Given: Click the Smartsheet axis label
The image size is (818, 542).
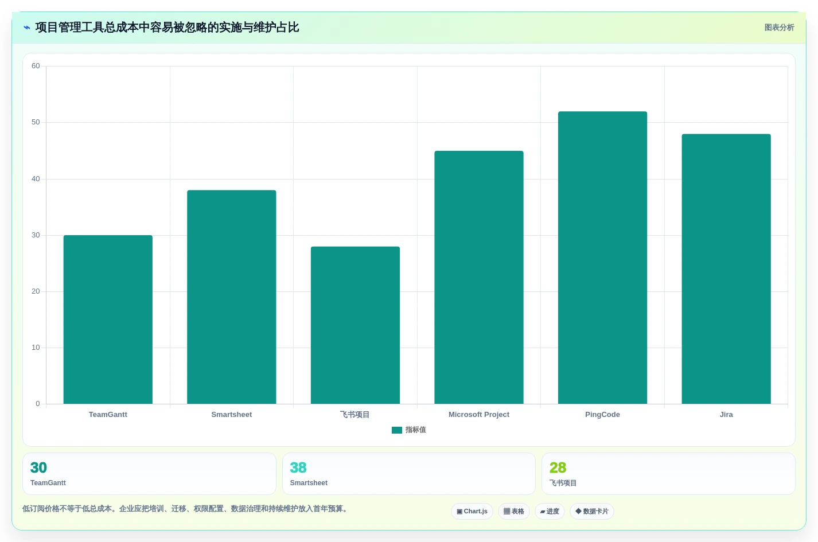Looking at the screenshot, I should [x=232, y=415].
